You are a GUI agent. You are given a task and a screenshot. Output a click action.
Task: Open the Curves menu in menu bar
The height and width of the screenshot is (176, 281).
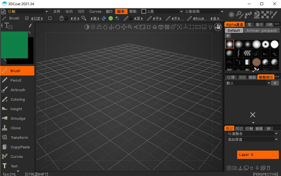coord(95,11)
